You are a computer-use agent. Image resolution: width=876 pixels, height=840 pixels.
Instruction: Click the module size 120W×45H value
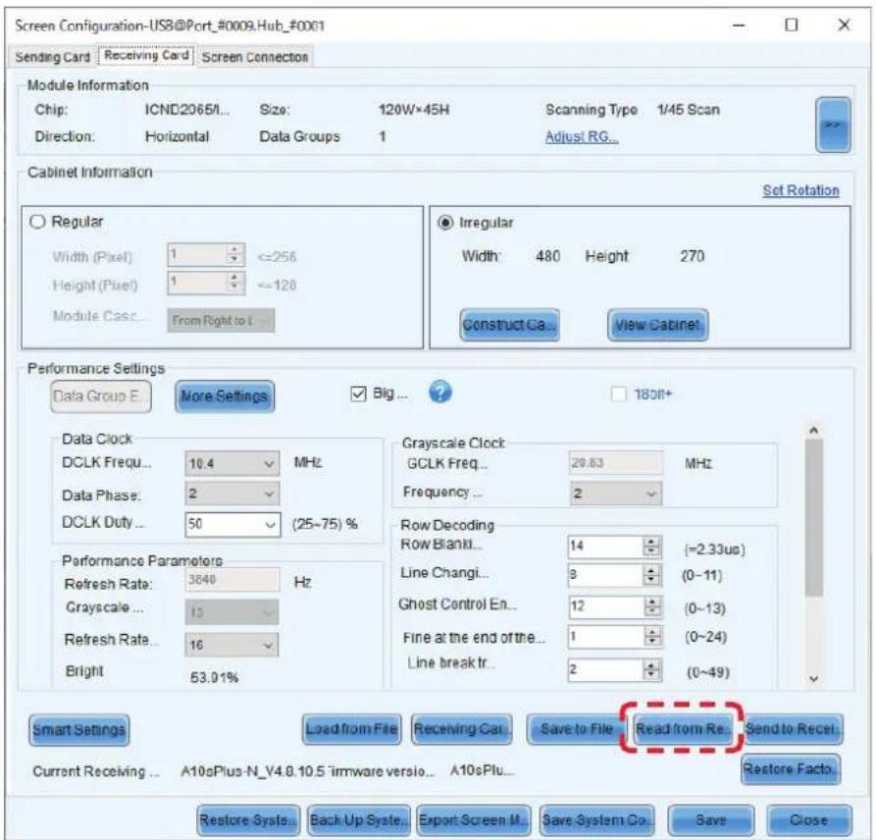tap(414, 110)
